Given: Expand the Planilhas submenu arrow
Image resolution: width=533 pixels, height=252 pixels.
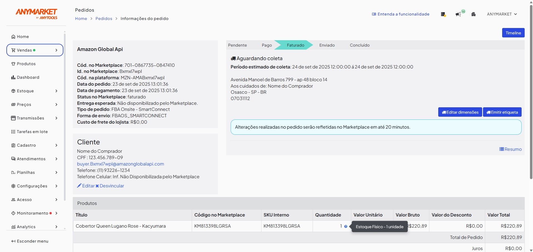Looking at the screenshot, I should pyautogui.click(x=56, y=172).
